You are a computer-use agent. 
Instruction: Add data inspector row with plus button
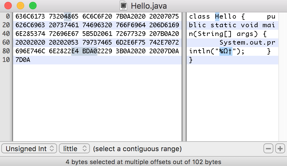[280, 149]
